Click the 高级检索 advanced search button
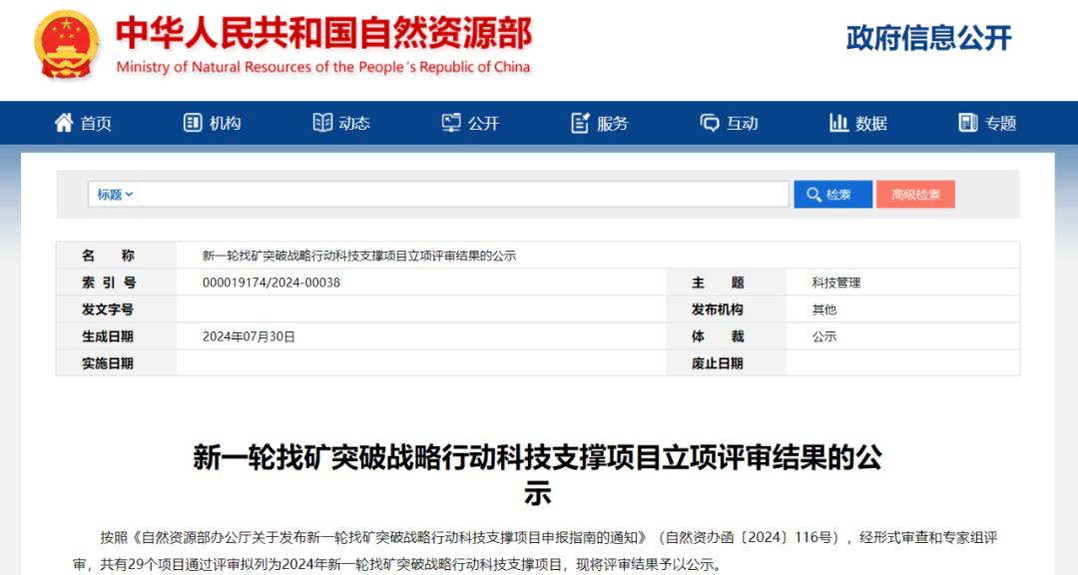This screenshot has width=1078, height=575. (x=915, y=195)
